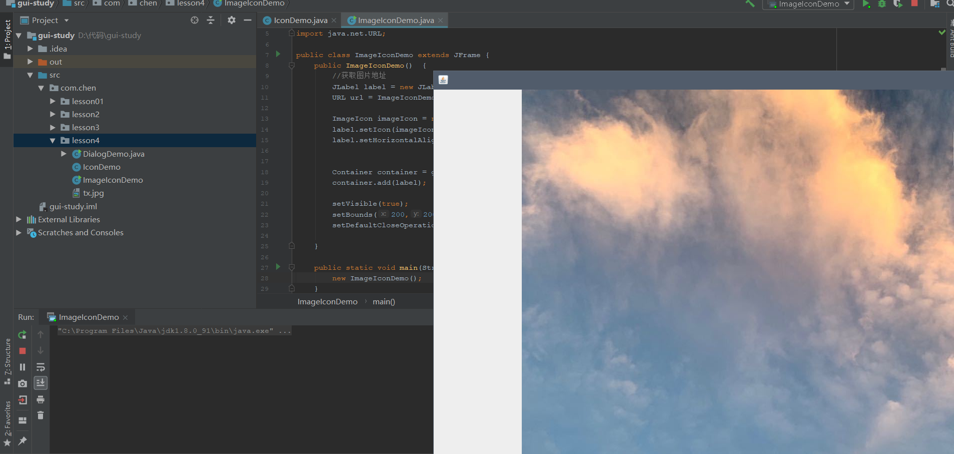
Task: Collapse the lesson4 package
Action: pyautogui.click(x=53, y=141)
